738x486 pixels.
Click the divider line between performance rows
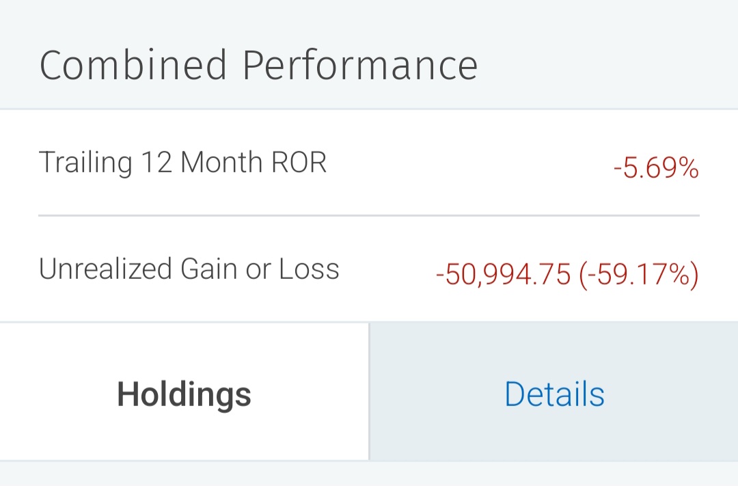point(369,216)
